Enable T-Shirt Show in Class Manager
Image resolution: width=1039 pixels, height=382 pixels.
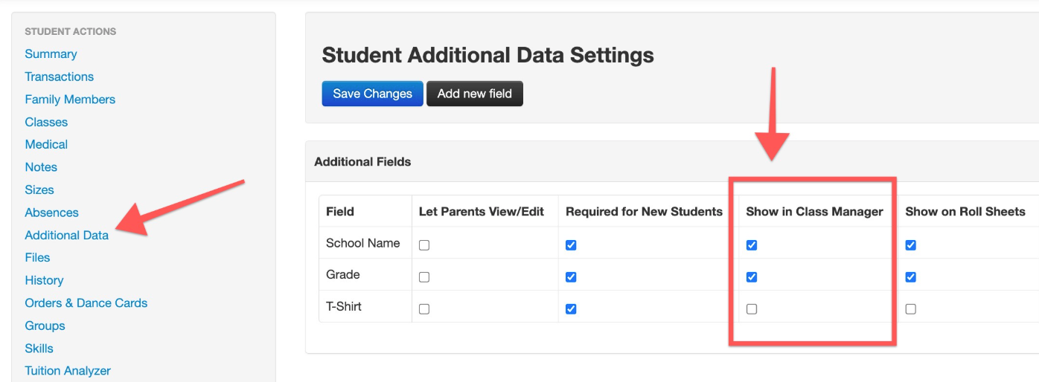click(752, 309)
